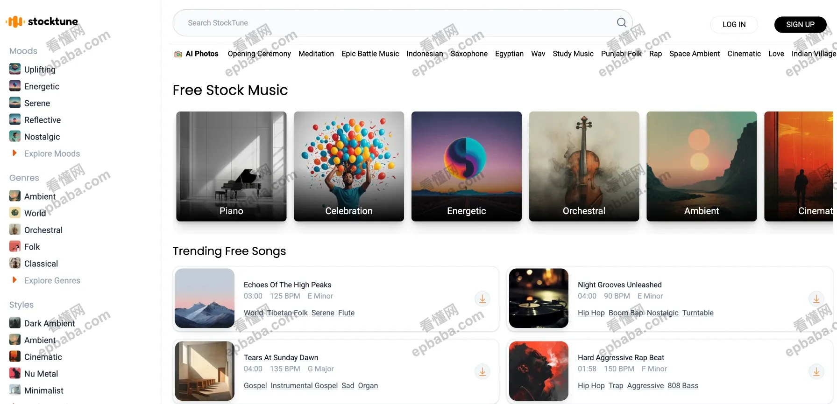Click the search magnifier icon
This screenshot has height=404, width=837.
click(621, 22)
